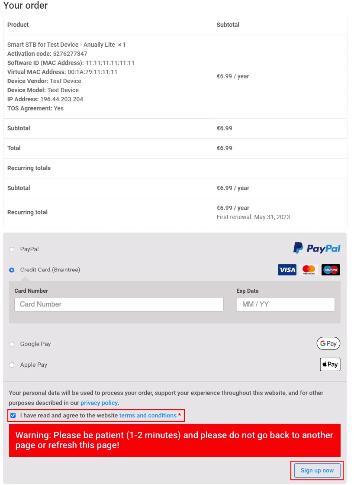This screenshot has height=485, width=354.
Task: Focus the Card Number input field
Action: (x=119, y=304)
